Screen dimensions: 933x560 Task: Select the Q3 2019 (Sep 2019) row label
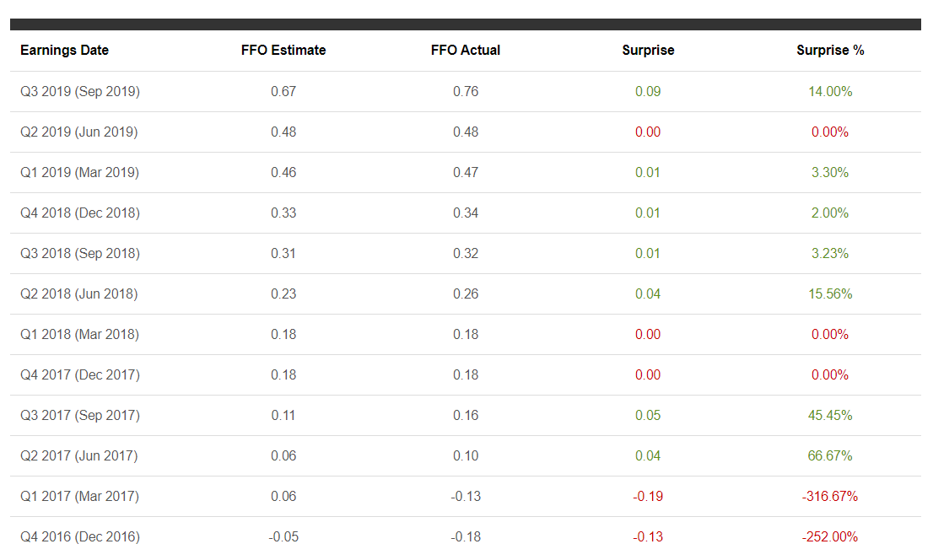[80, 91]
